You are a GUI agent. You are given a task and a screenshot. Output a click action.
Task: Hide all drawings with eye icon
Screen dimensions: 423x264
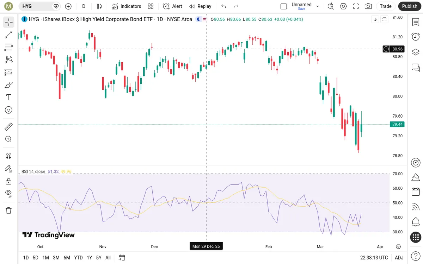[x=9, y=194]
